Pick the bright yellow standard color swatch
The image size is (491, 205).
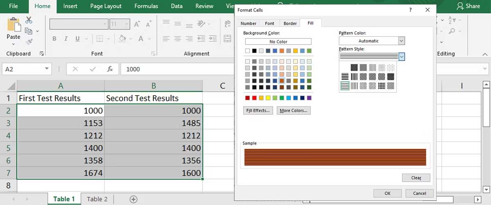[x=268, y=98]
